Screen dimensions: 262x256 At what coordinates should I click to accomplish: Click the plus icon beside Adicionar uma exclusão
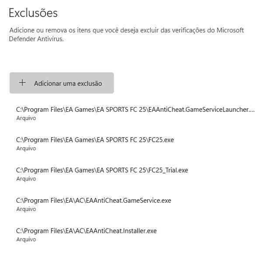coord(22,83)
